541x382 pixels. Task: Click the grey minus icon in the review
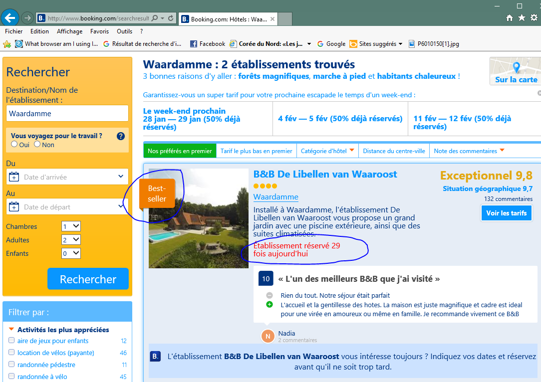(270, 295)
